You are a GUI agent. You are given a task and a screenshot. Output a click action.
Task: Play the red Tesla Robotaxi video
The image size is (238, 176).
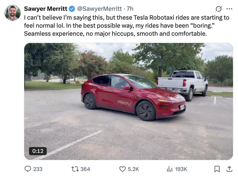coord(128,101)
